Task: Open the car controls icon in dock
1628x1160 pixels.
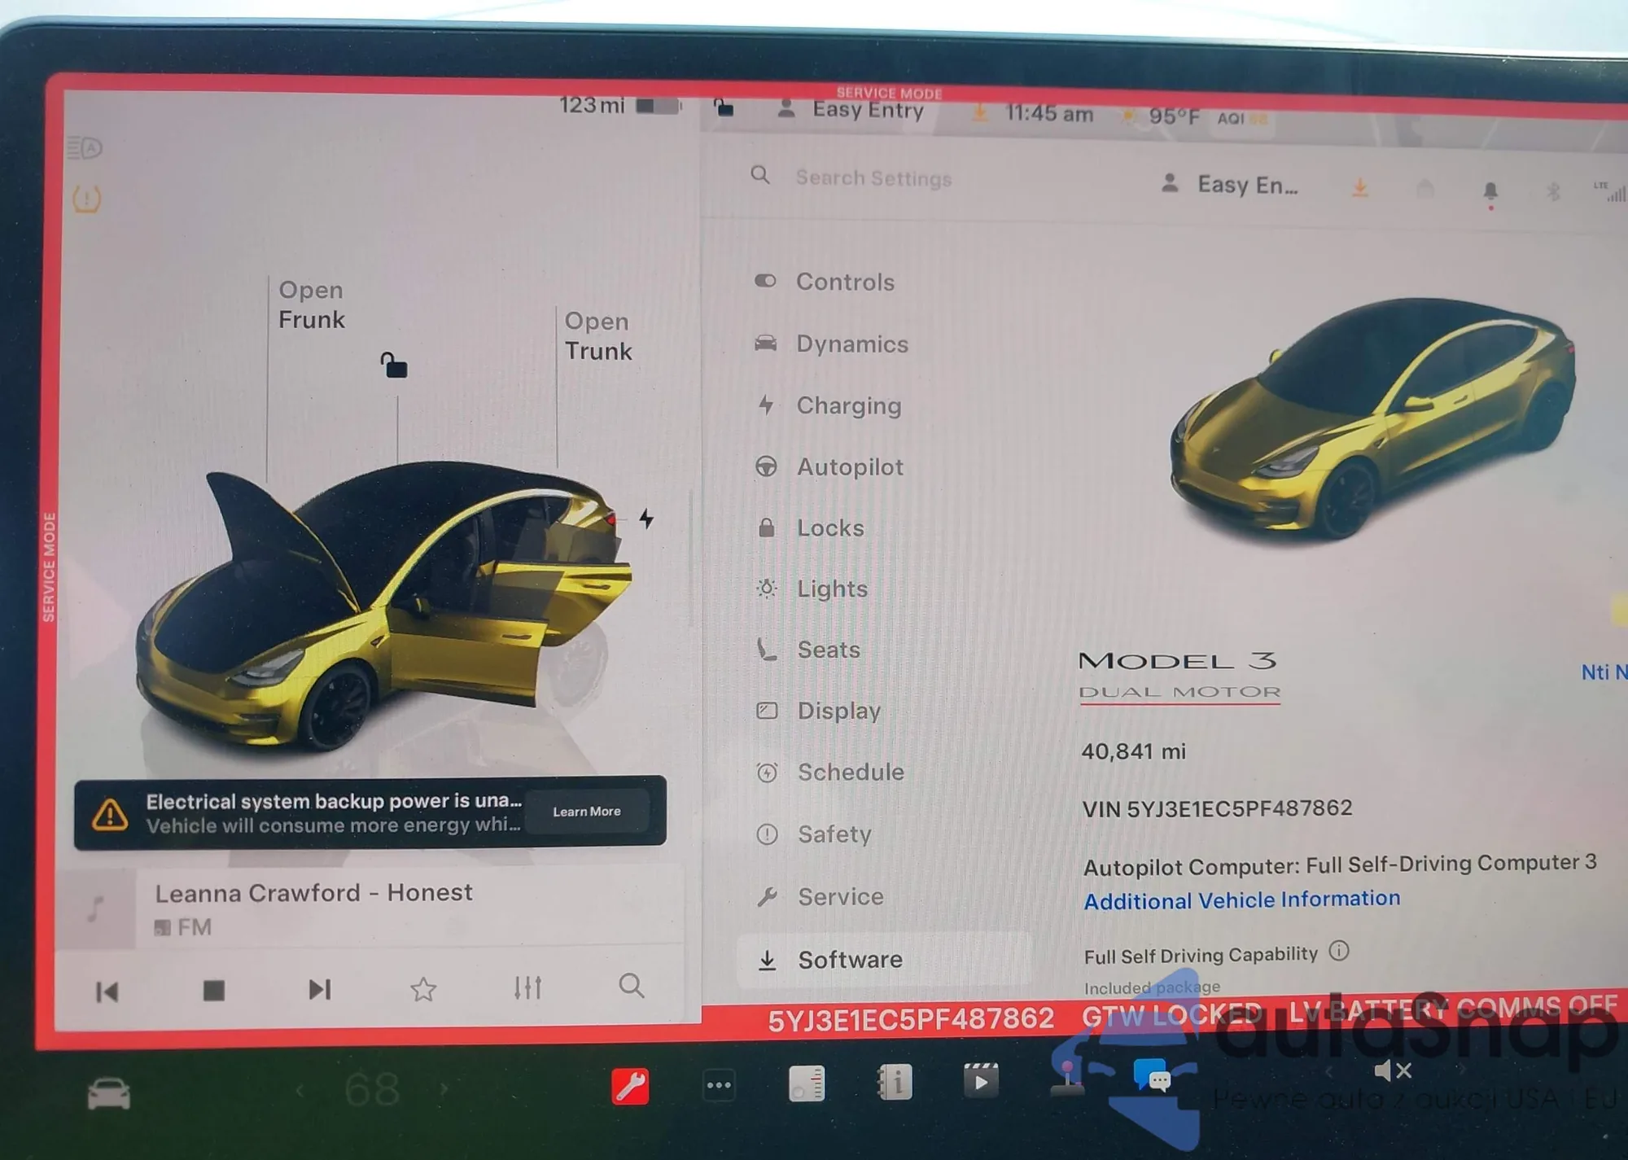Action: pyautogui.click(x=108, y=1093)
